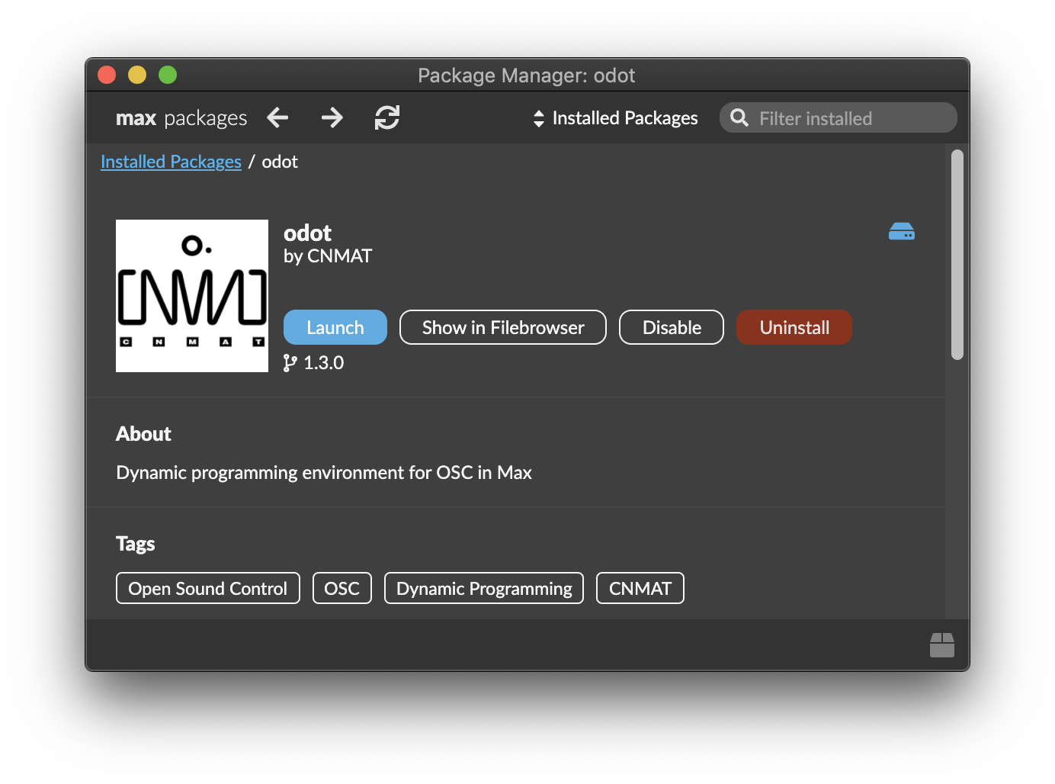Click the package box icon in bottom bar
This screenshot has height=784, width=1055.
point(942,645)
